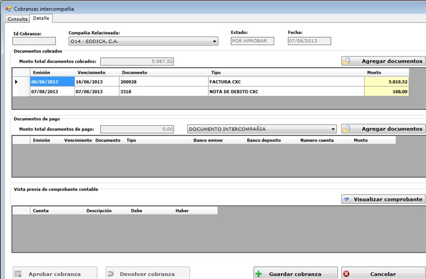Click the Documento column header in Documentos cobrados
The image size is (426, 279).
[164, 72]
